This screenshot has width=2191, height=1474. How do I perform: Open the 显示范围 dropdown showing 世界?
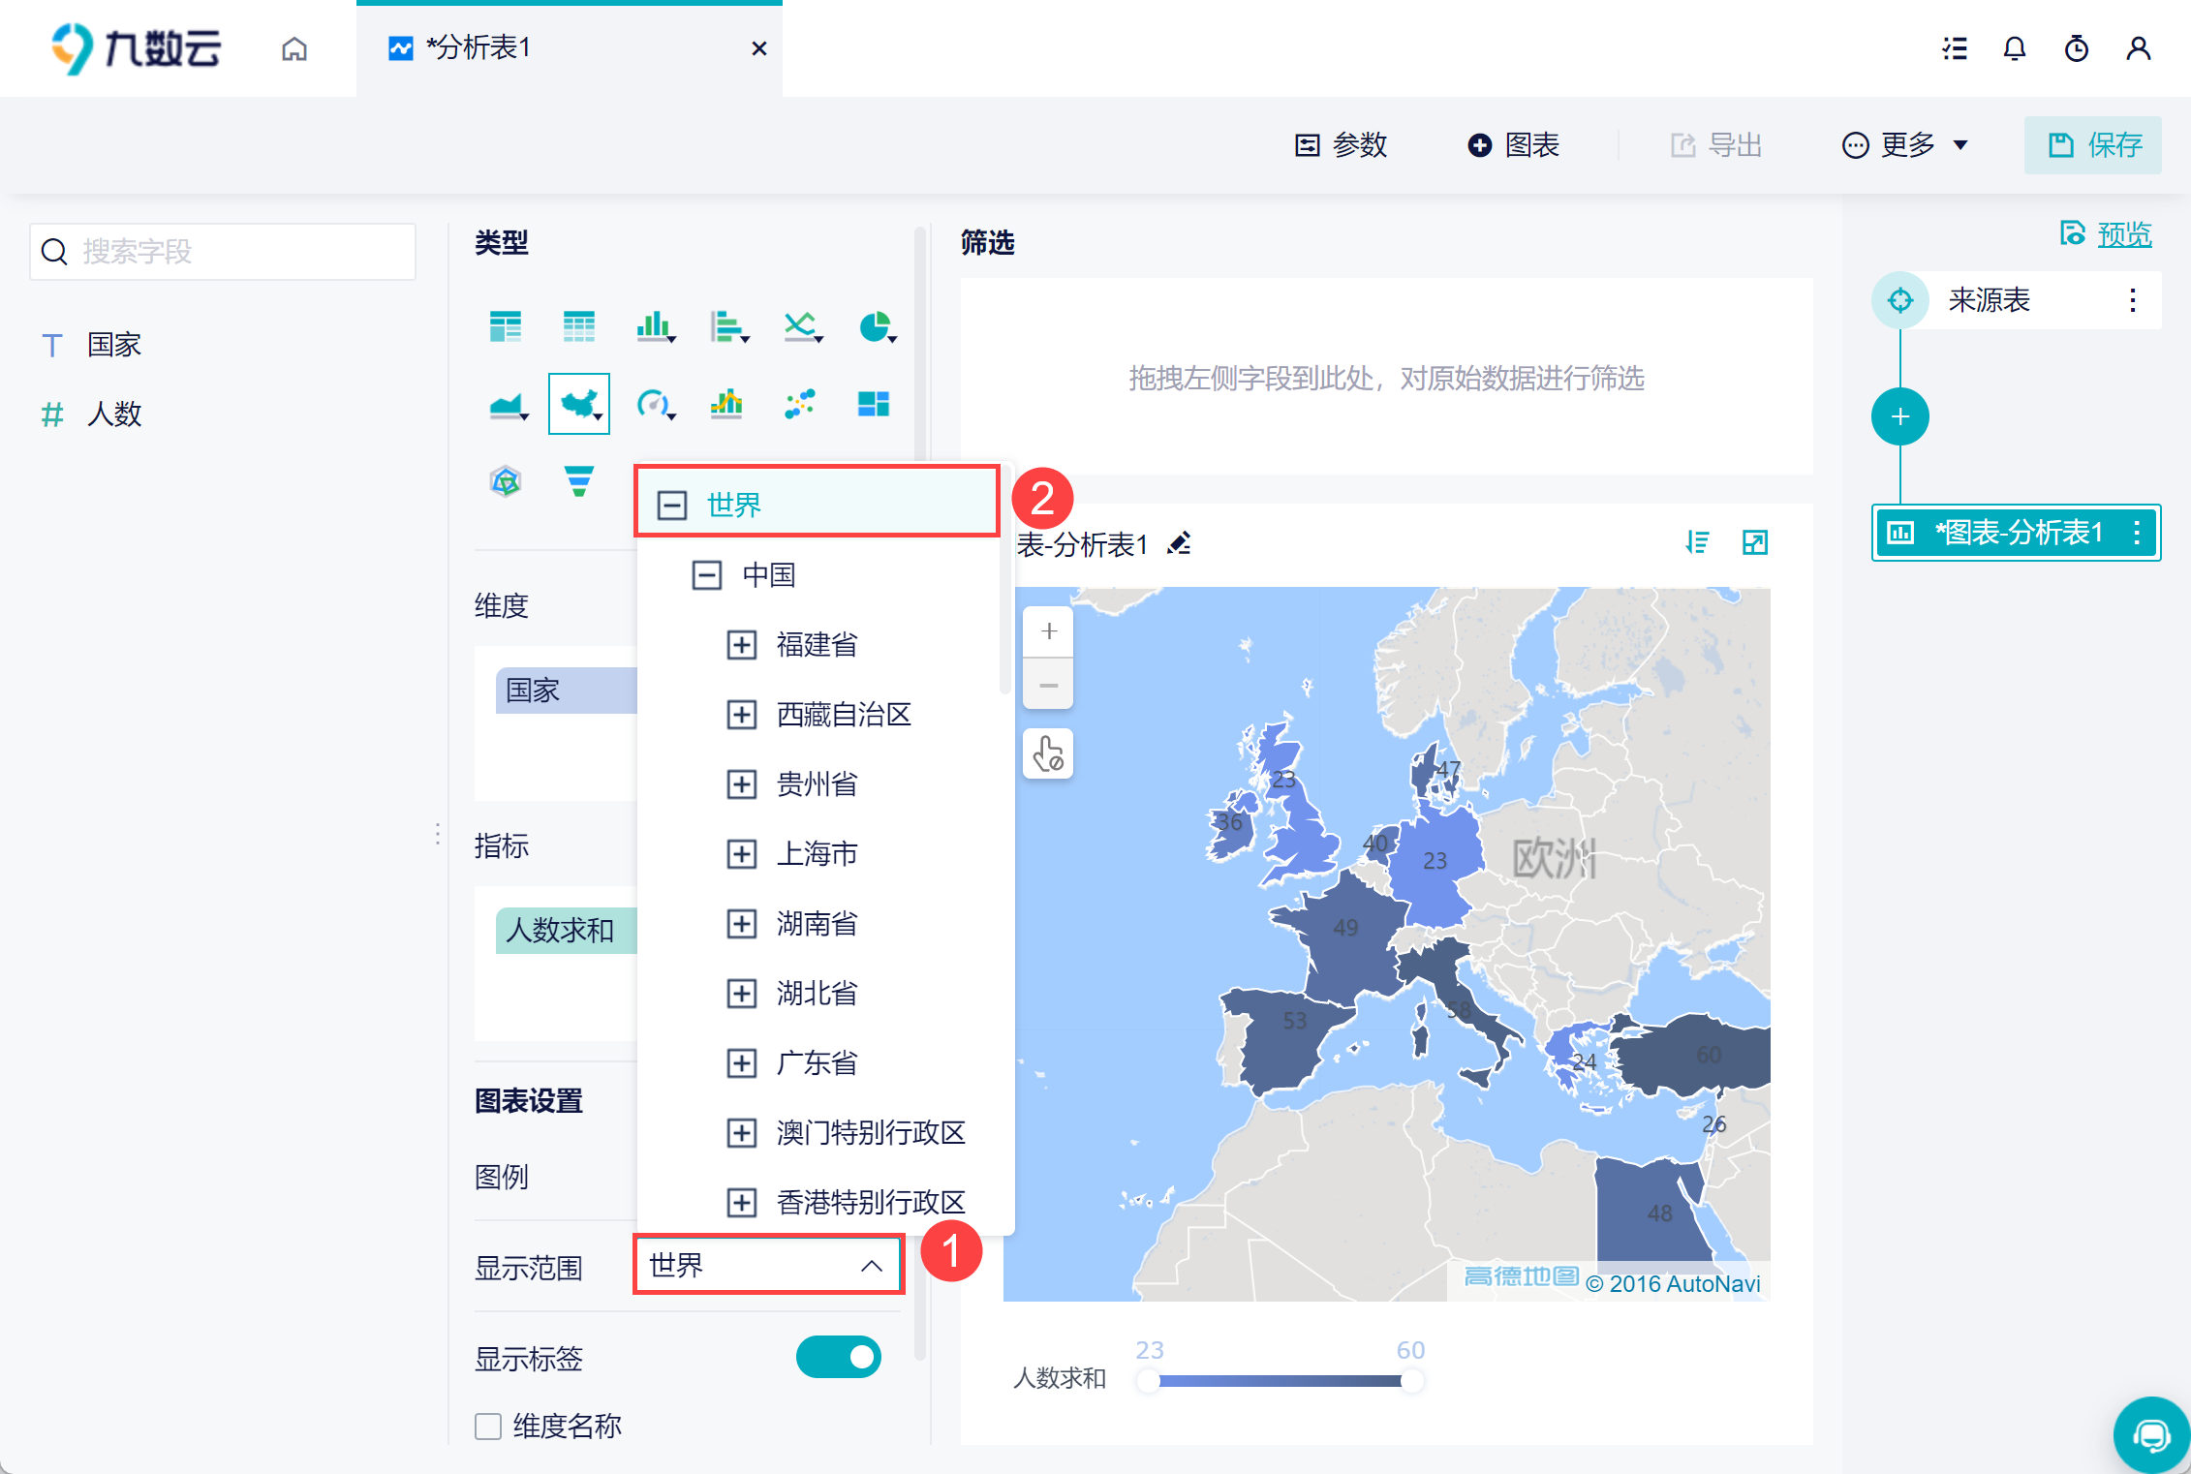pos(769,1265)
